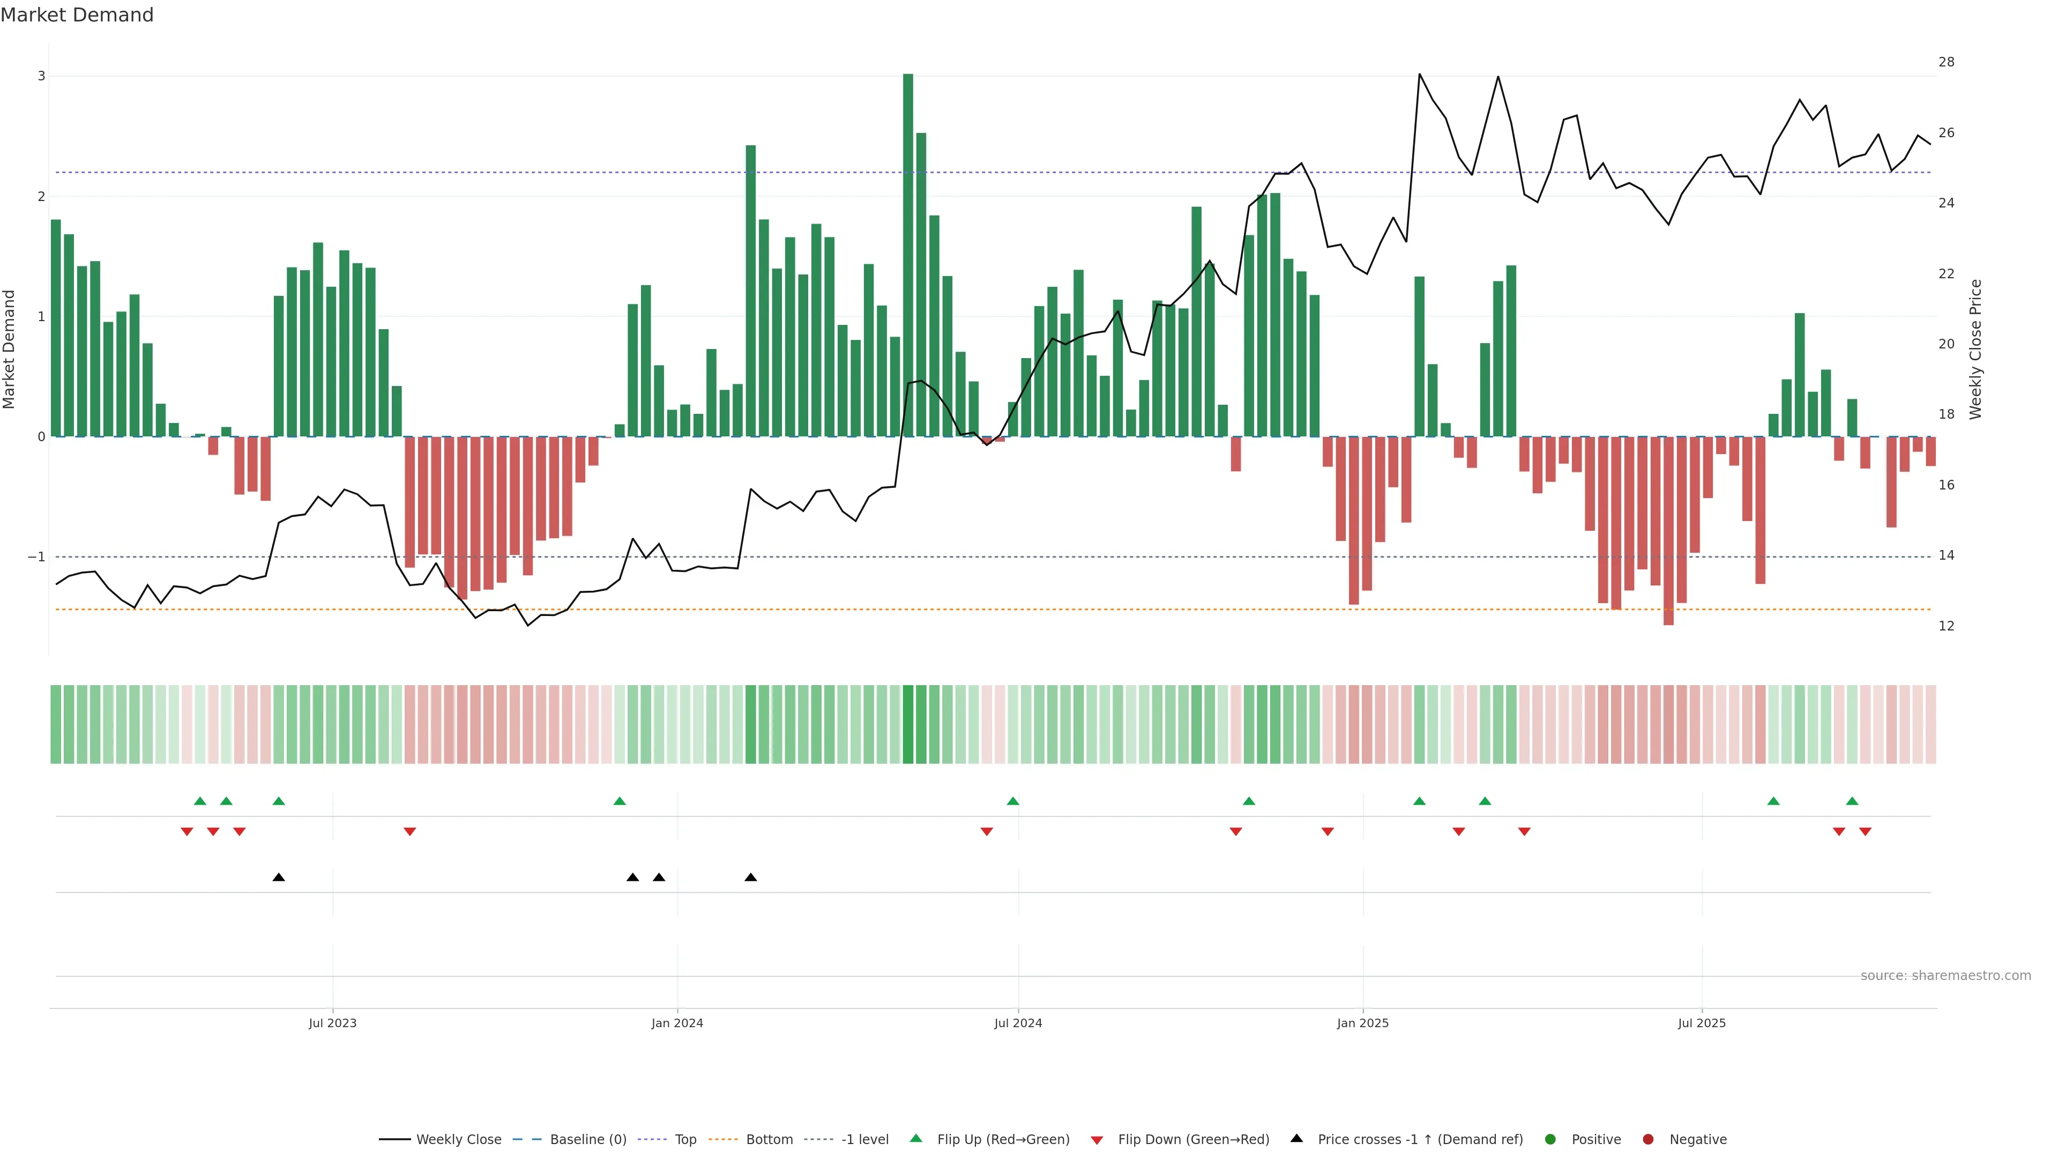This screenshot has width=2058, height=1158.
Task: Click the red Negative dot in legend
Action: pos(1648,1140)
